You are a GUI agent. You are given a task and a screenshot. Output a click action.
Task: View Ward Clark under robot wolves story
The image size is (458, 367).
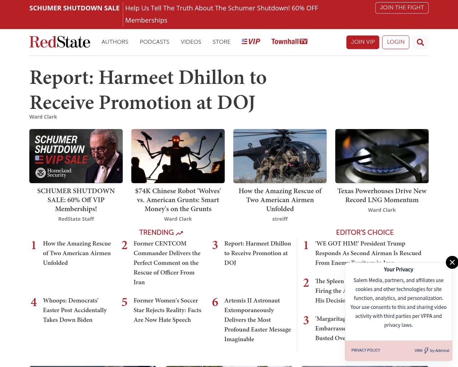click(178, 219)
